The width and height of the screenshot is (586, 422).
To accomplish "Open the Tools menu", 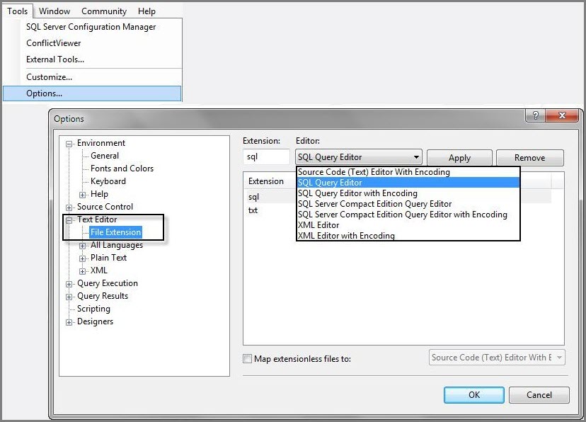I will click(x=17, y=11).
